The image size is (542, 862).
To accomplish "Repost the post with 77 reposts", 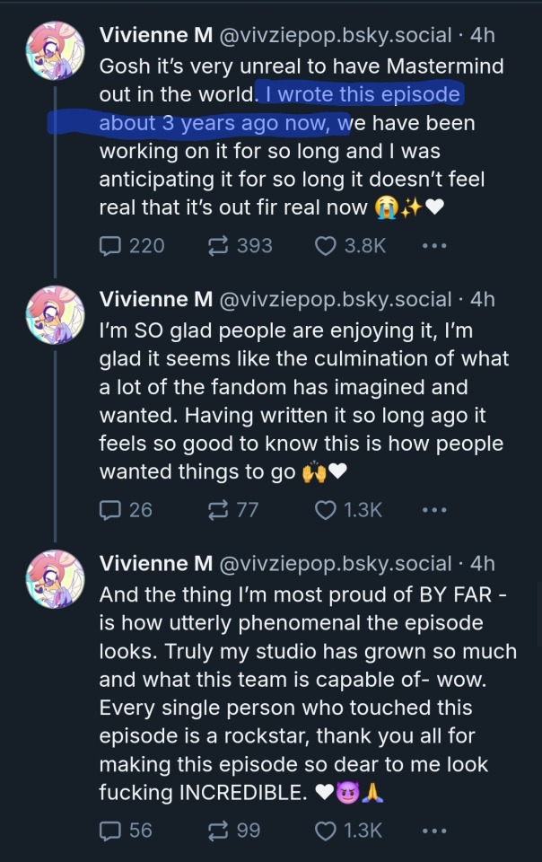I will [x=218, y=509].
